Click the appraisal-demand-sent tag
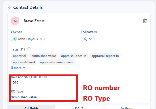 tap(57, 62)
